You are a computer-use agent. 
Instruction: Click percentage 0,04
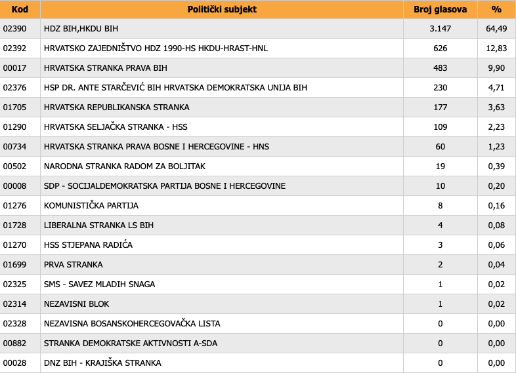[x=496, y=265]
